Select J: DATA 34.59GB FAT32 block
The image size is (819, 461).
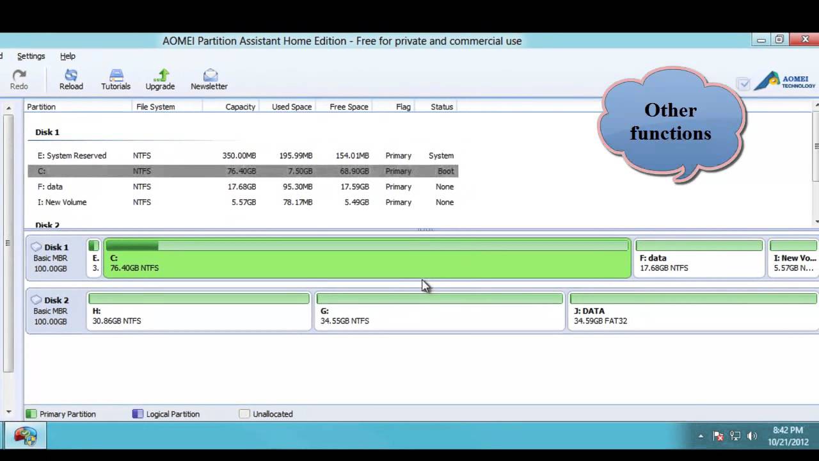click(x=694, y=311)
